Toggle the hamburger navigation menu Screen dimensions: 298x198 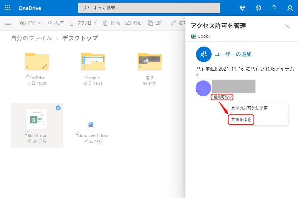(x=8, y=23)
